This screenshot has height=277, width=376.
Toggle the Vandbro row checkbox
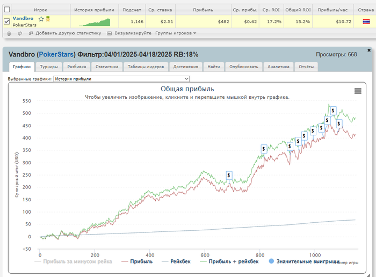point(6,21)
